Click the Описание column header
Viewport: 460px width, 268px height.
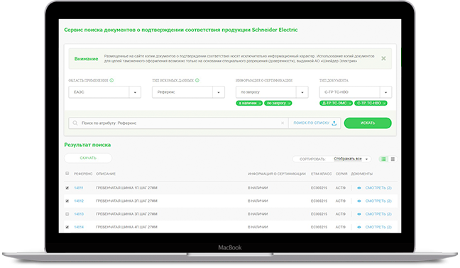[x=106, y=174]
